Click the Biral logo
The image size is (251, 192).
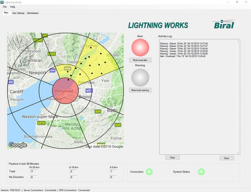pos(224,25)
